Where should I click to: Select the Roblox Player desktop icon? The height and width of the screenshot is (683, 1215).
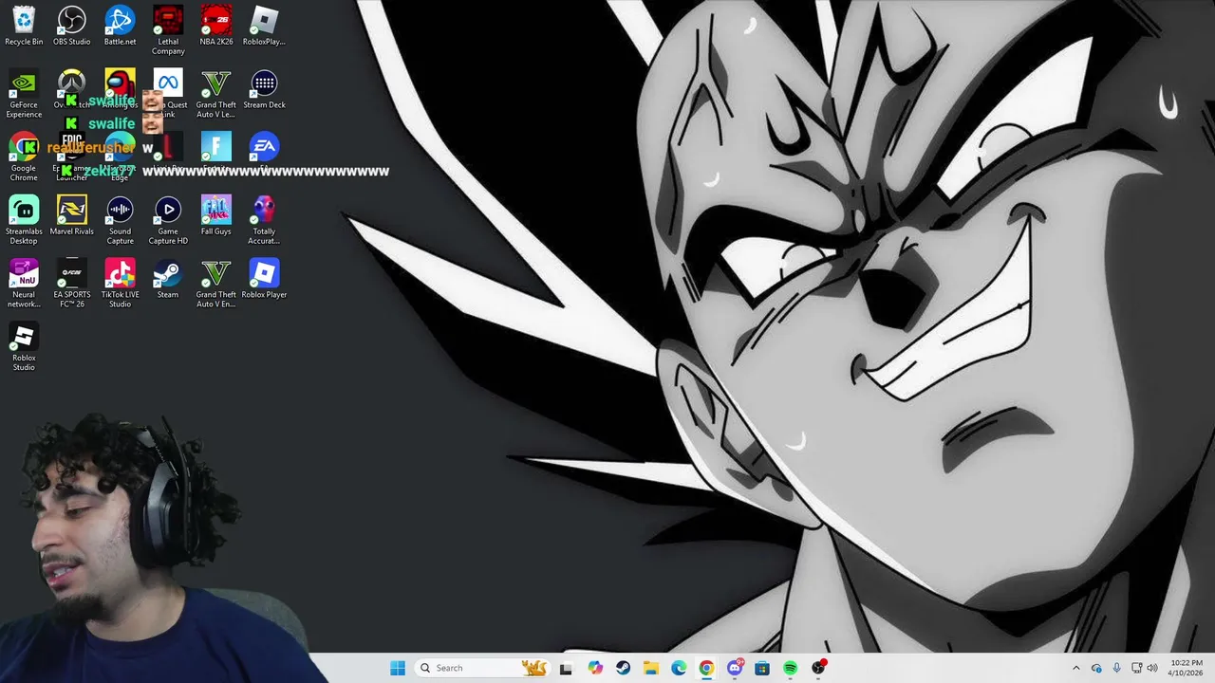point(264,279)
